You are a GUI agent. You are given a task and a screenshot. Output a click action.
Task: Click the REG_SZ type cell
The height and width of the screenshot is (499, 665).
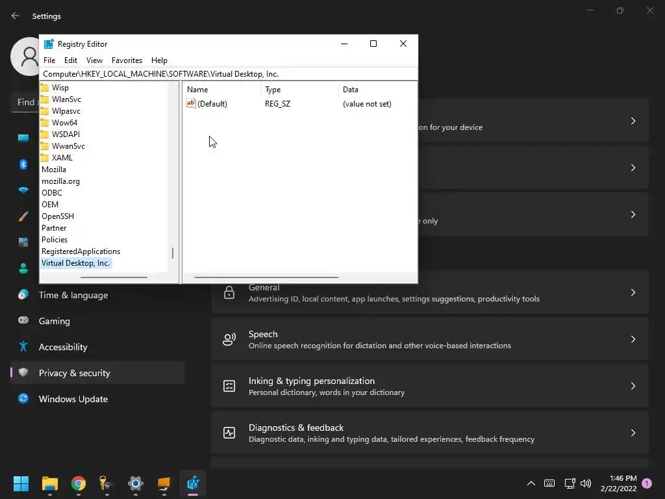click(x=277, y=104)
